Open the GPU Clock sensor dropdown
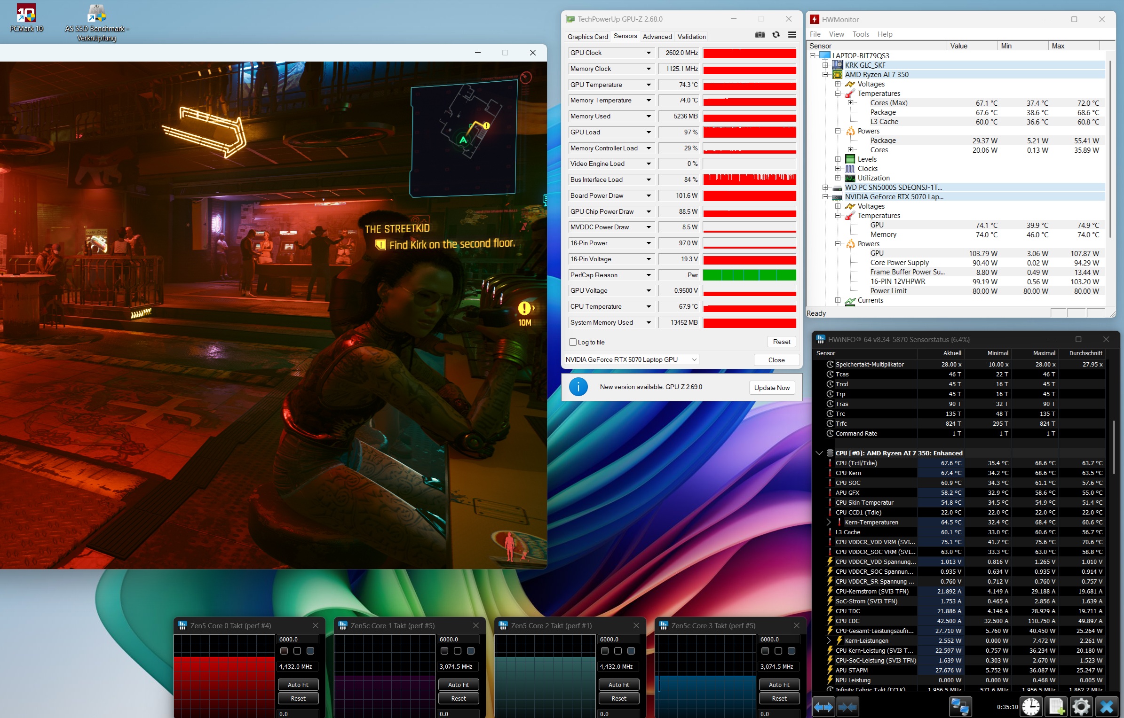Screen dimensions: 1124x718 pos(649,53)
